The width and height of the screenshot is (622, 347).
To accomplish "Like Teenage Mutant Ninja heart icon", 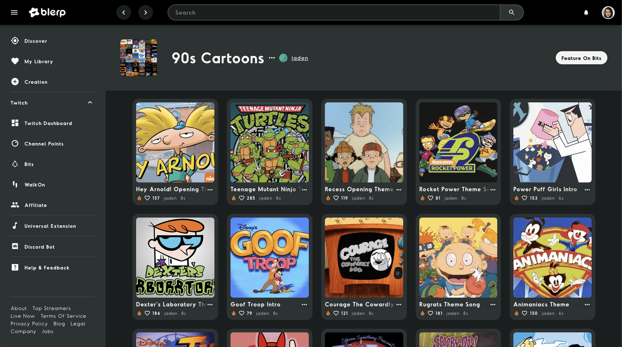I will click(x=241, y=198).
